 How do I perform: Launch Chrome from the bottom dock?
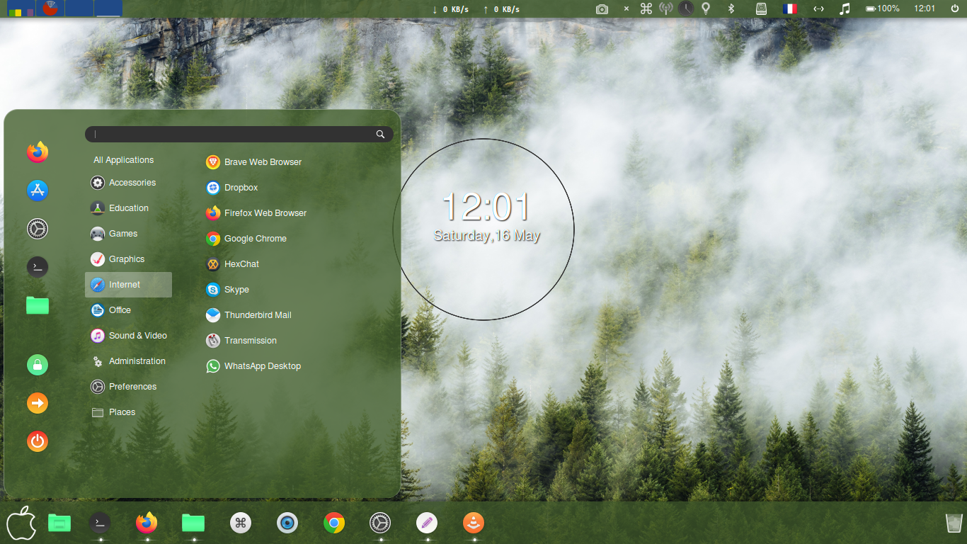click(x=334, y=523)
